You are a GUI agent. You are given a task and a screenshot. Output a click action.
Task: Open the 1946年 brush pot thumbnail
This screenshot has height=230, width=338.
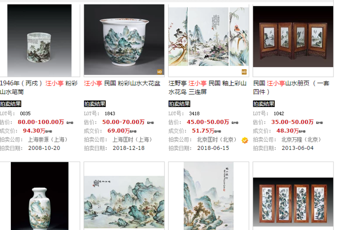[40, 40]
